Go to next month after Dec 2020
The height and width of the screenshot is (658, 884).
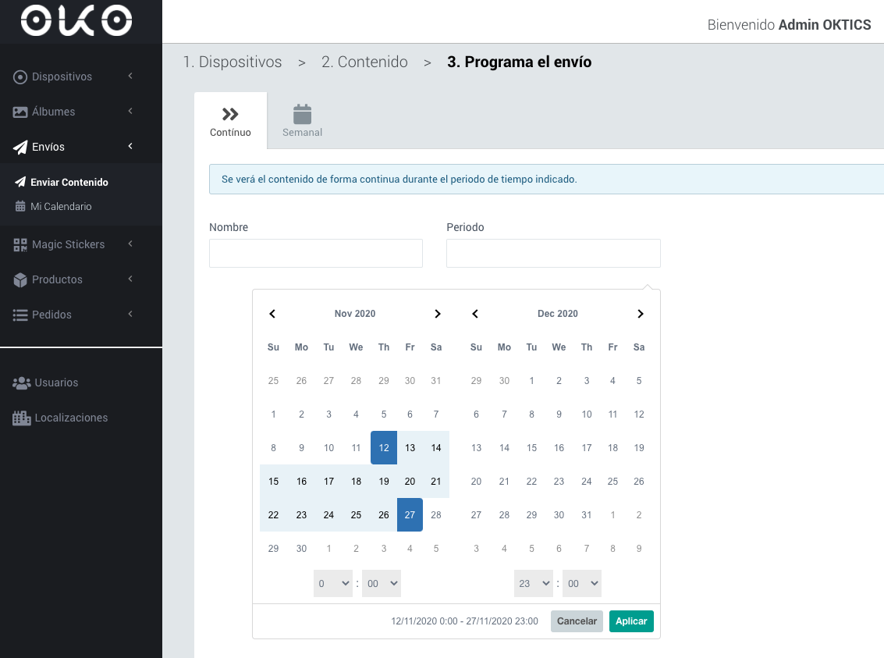point(640,314)
